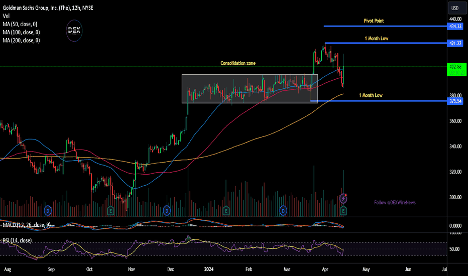Viewport: 468px width, 276px height.
Task: Click the Jun label on the time axis
Action: (408, 269)
